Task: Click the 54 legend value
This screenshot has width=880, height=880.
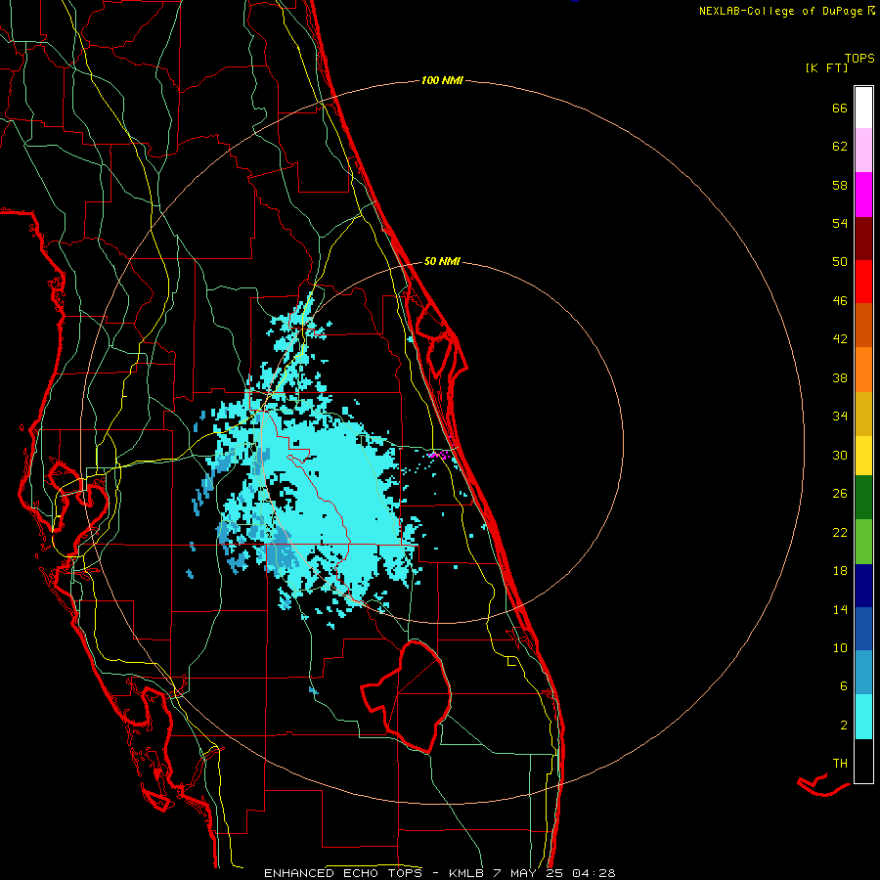Action: 840,223
